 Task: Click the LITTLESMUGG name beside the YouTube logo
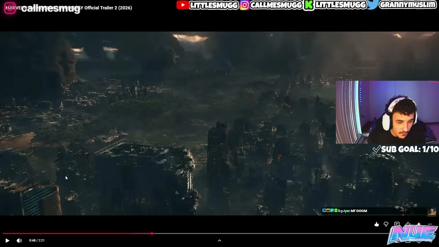coord(213,5)
